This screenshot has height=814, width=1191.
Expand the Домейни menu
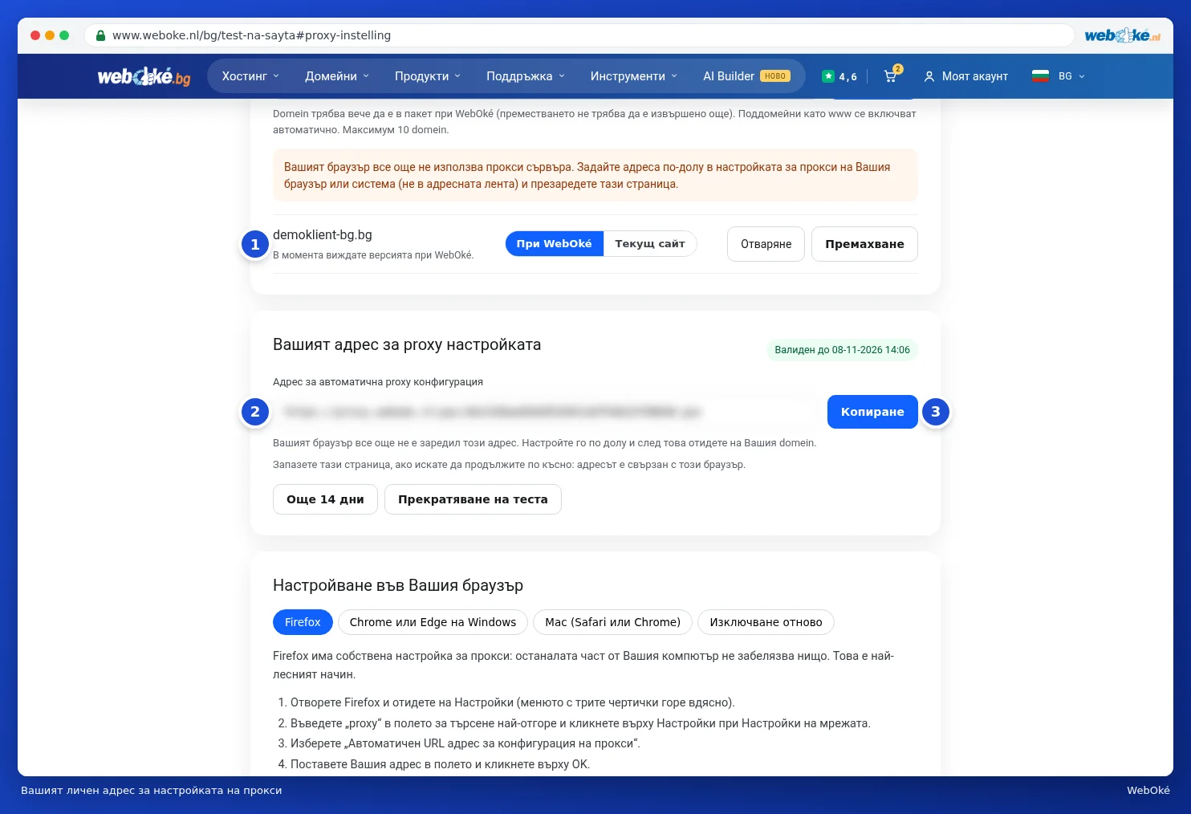click(337, 76)
